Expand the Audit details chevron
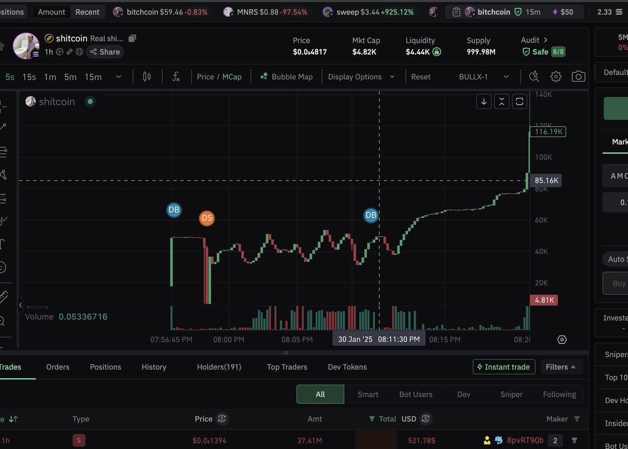The width and height of the screenshot is (628, 449). click(x=545, y=40)
